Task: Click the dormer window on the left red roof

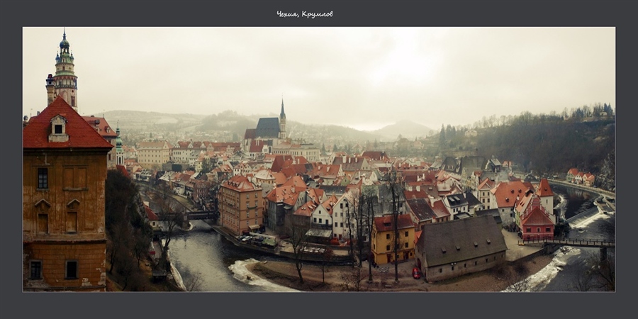Action: pos(58,128)
